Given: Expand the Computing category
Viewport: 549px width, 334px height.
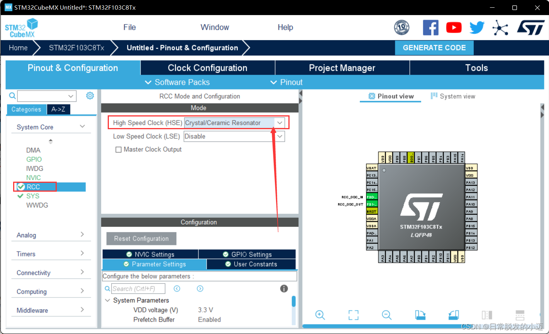Looking at the screenshot, I should click(82, 291).
